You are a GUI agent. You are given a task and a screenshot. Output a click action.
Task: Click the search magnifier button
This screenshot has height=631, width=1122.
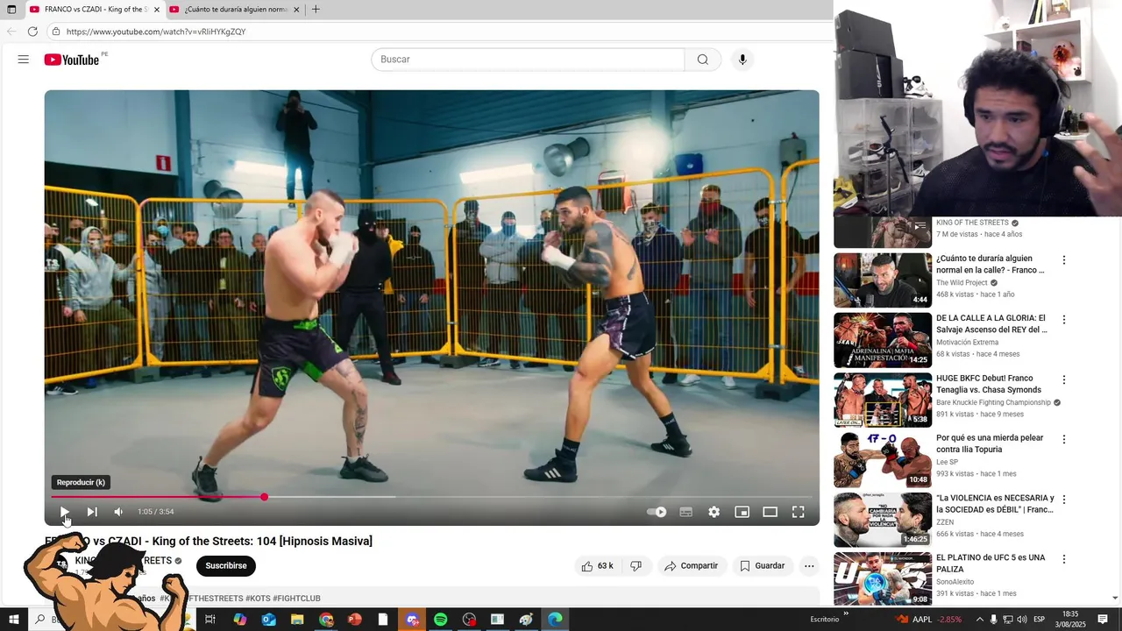(x=703, y=60)
